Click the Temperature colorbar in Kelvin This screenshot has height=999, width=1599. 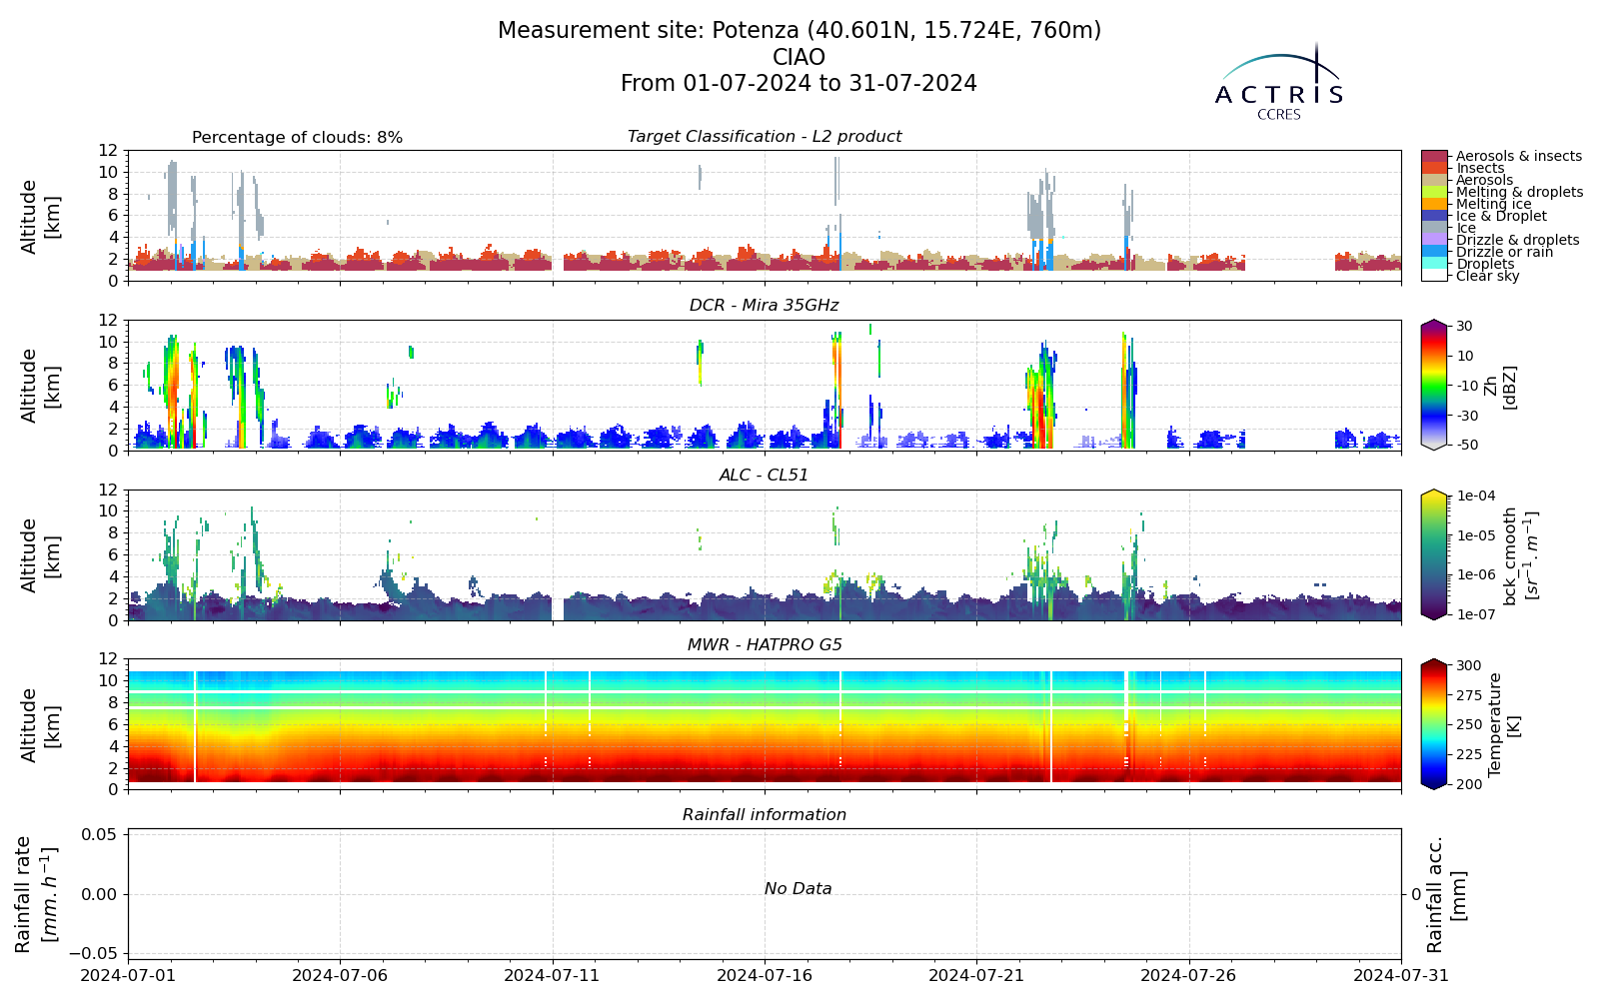(x=1434, y=724)
